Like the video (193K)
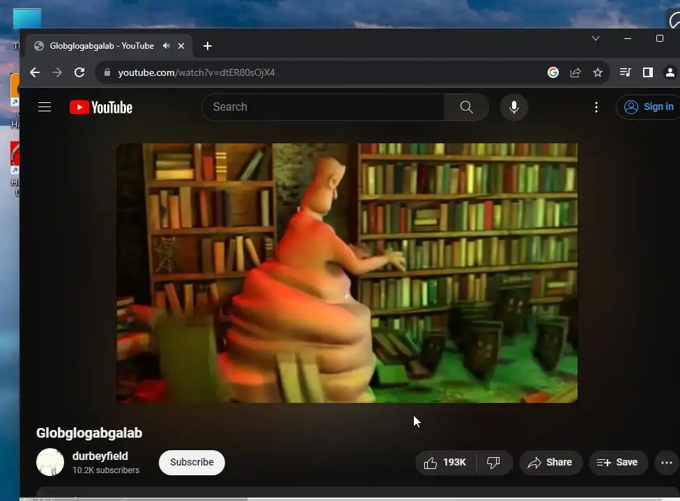This screenshot has height=501, width=680. coord(445,463)
